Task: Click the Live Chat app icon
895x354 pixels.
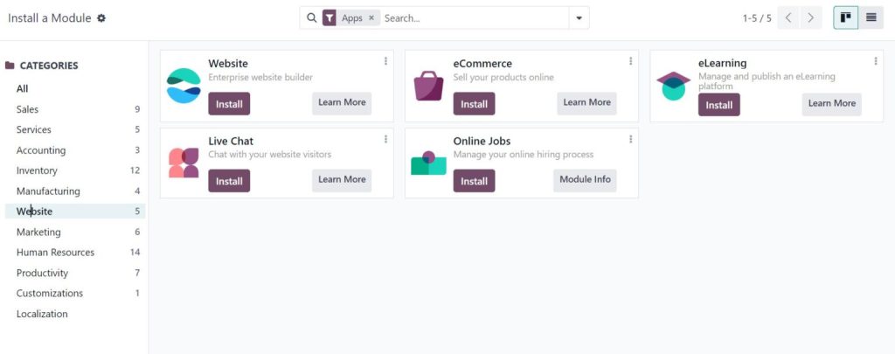Action: (x=184, y=163)
